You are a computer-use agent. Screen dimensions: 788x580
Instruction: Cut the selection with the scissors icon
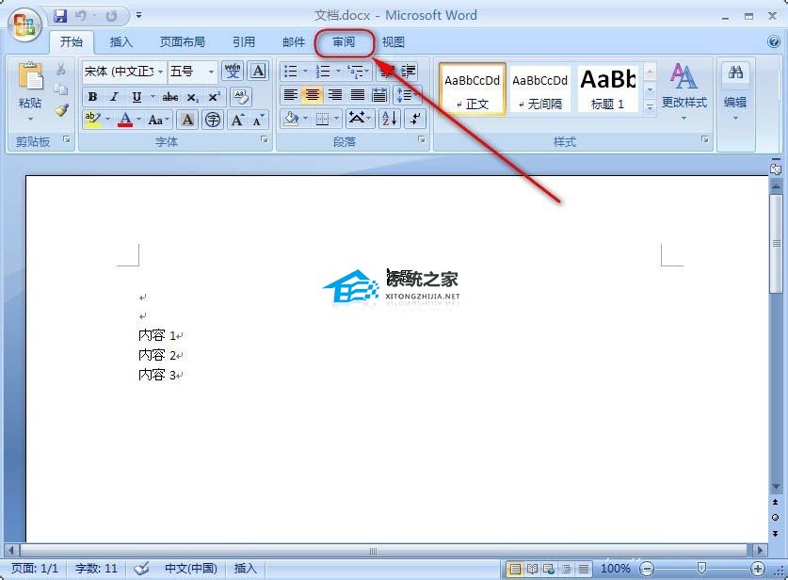61,69
